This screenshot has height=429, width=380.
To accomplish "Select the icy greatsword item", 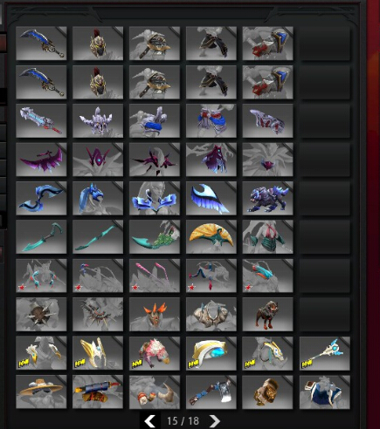I will 41,120.
